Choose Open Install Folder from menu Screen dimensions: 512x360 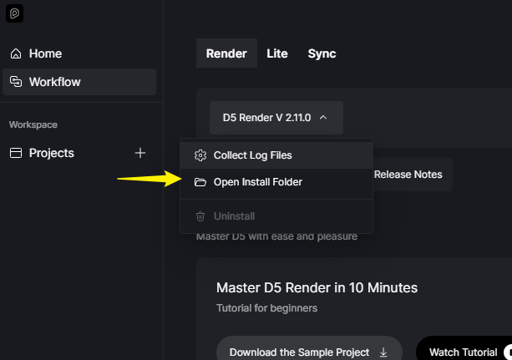coord(276,182)
